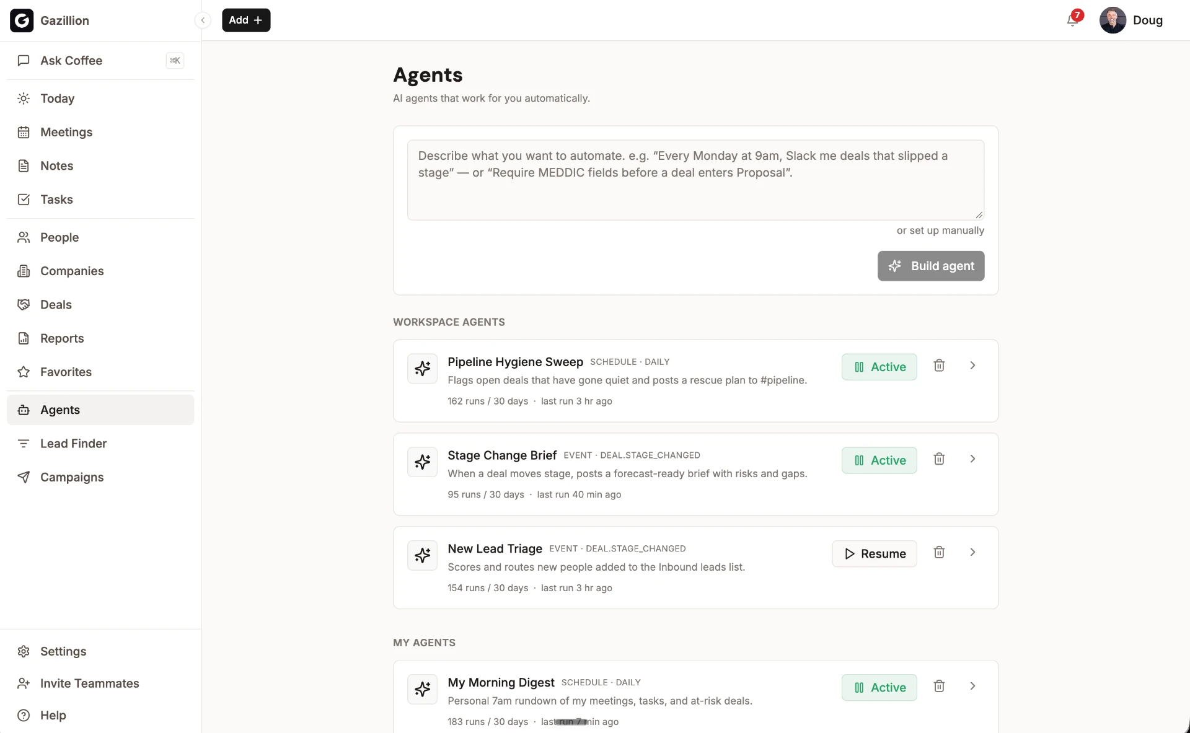Open Campaigns in sidebar
This screenshot has width=1190, height=733.
click(x=100, y=478)
